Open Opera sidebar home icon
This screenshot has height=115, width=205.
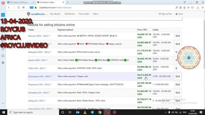3,15
